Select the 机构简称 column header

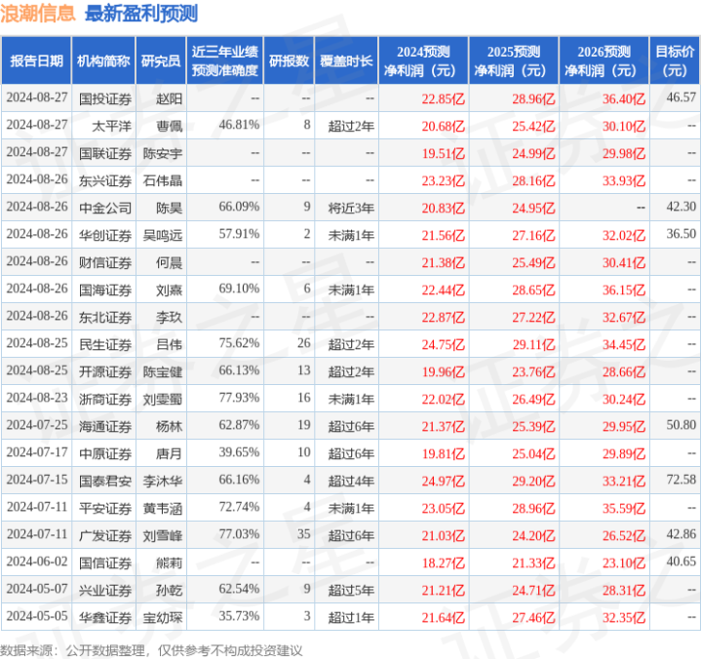pos(103,60)
